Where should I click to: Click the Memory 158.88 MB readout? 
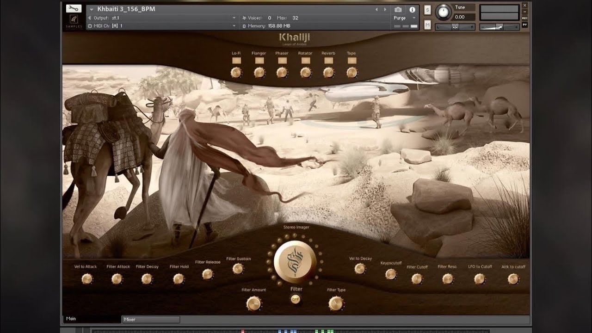(x=269, y=26)
